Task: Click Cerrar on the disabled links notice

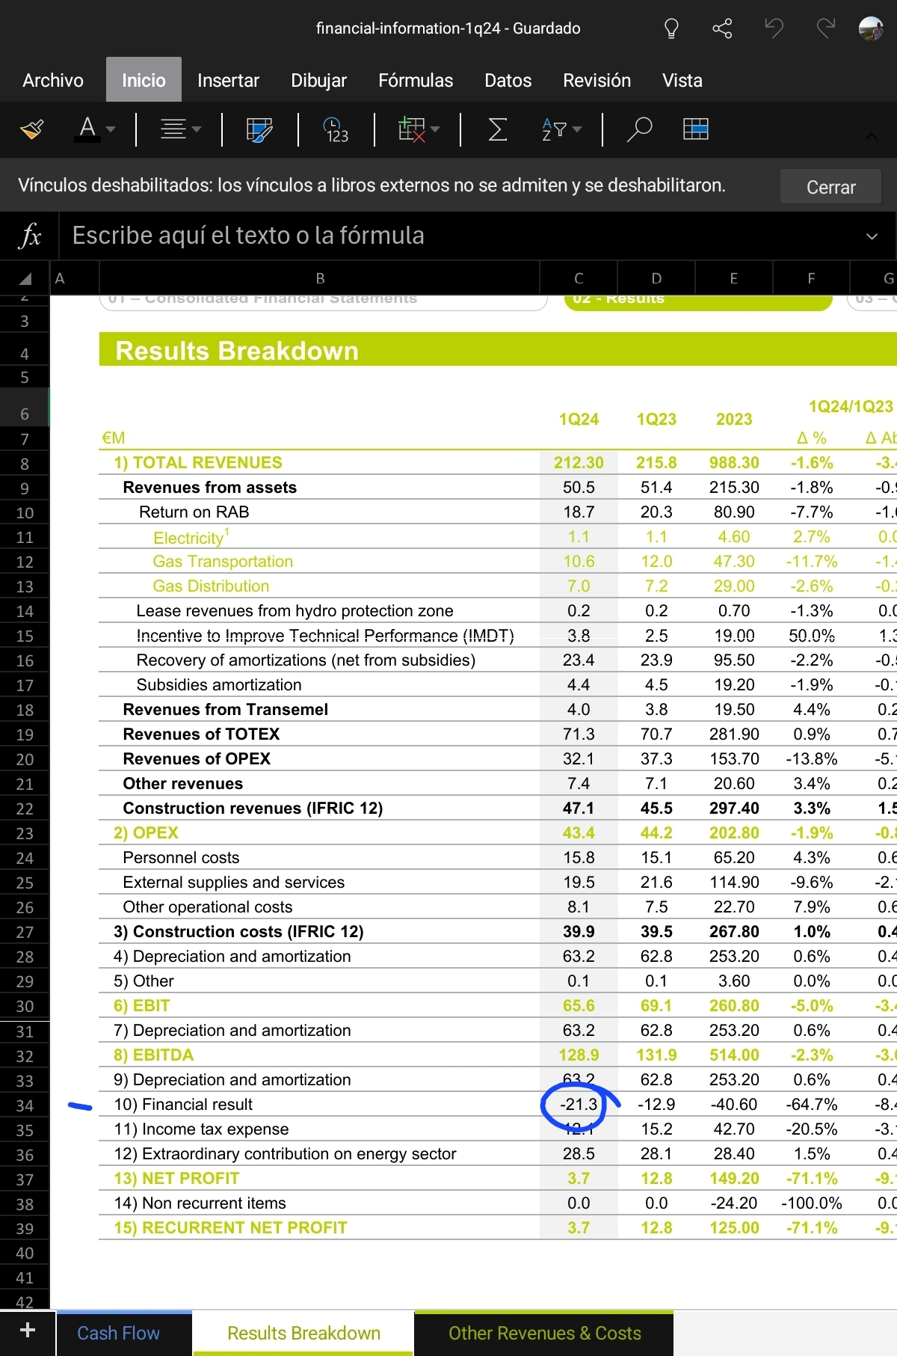Action: click(x=830, y=187)
